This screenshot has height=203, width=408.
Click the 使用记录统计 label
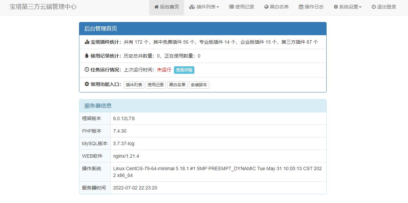coord(106,56)
